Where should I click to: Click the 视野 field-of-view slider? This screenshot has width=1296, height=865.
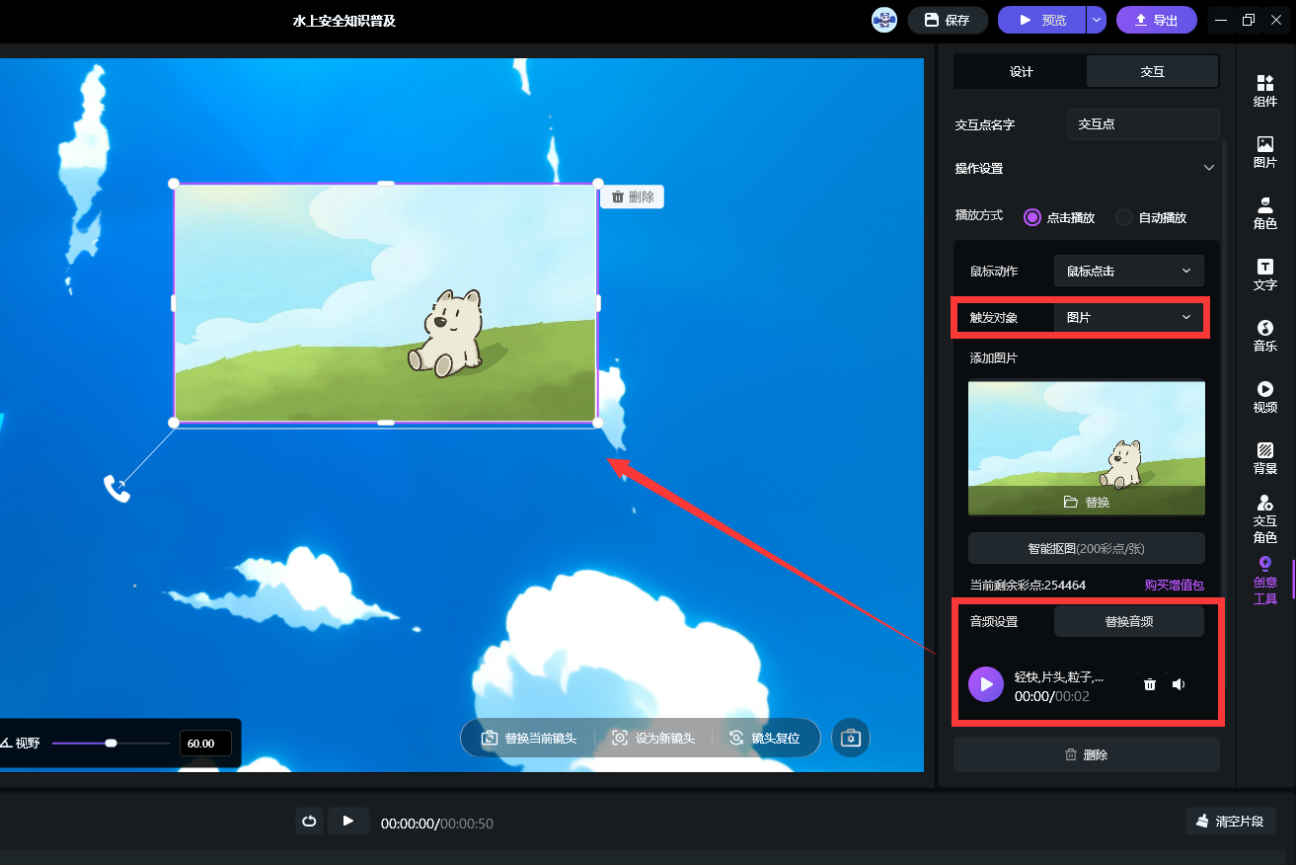click(111, 743)
